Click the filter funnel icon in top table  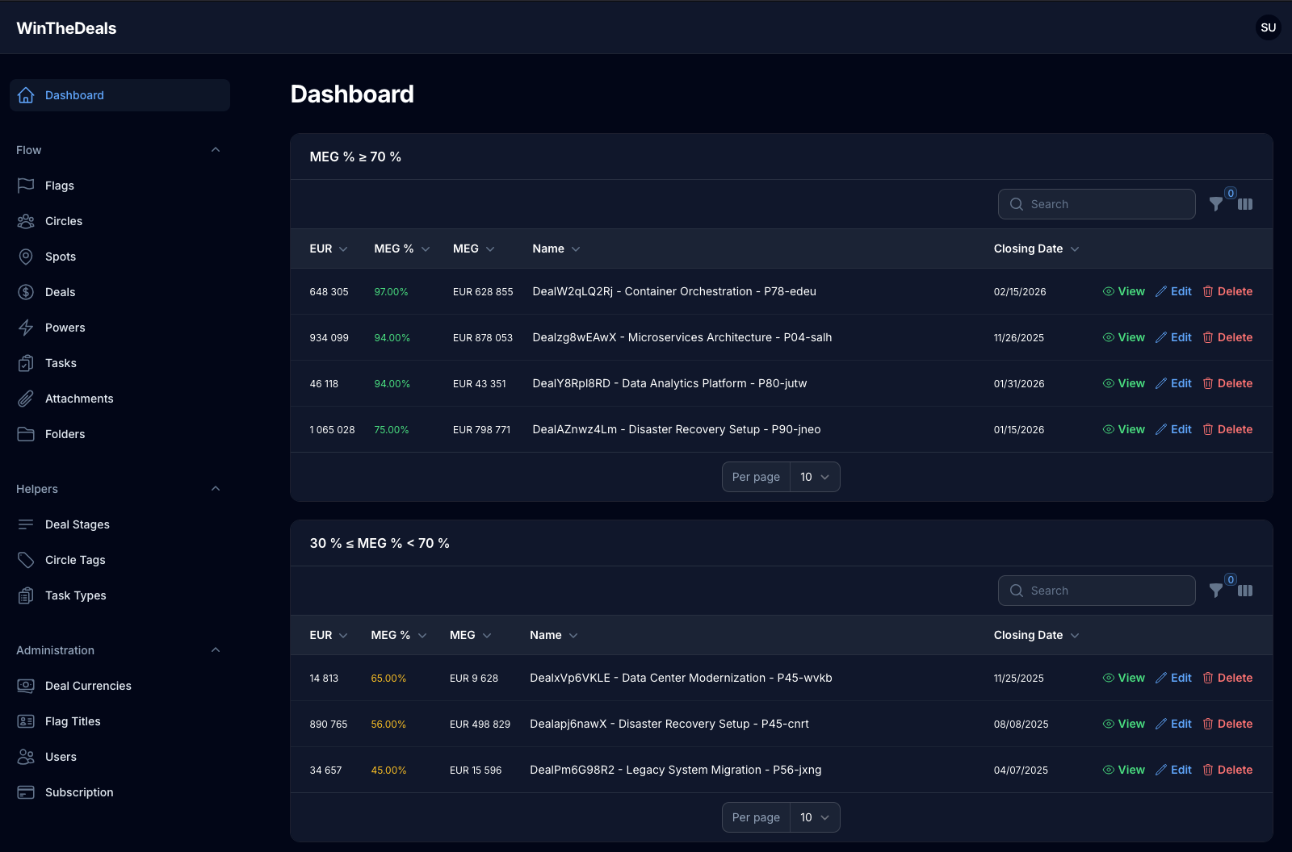pos(1215,204)
